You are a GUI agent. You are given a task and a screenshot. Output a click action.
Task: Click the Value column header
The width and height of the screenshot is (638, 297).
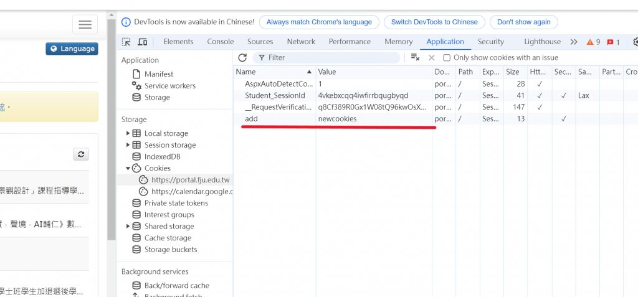click(374, 72)
